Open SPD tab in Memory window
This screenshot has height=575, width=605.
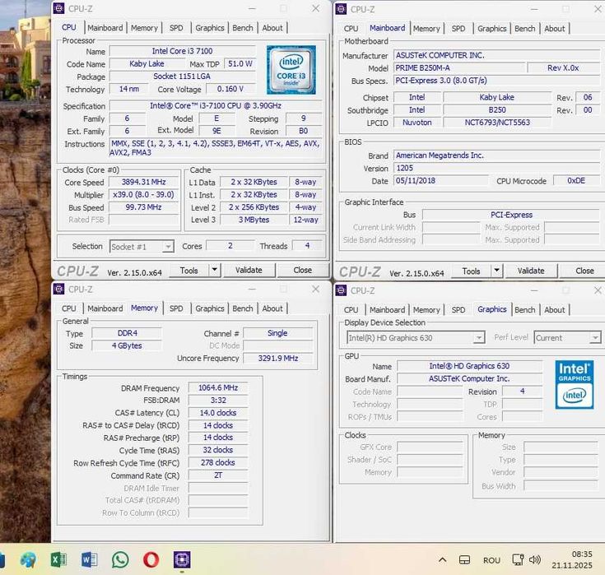pyautogui.click(x=176, y=308)
